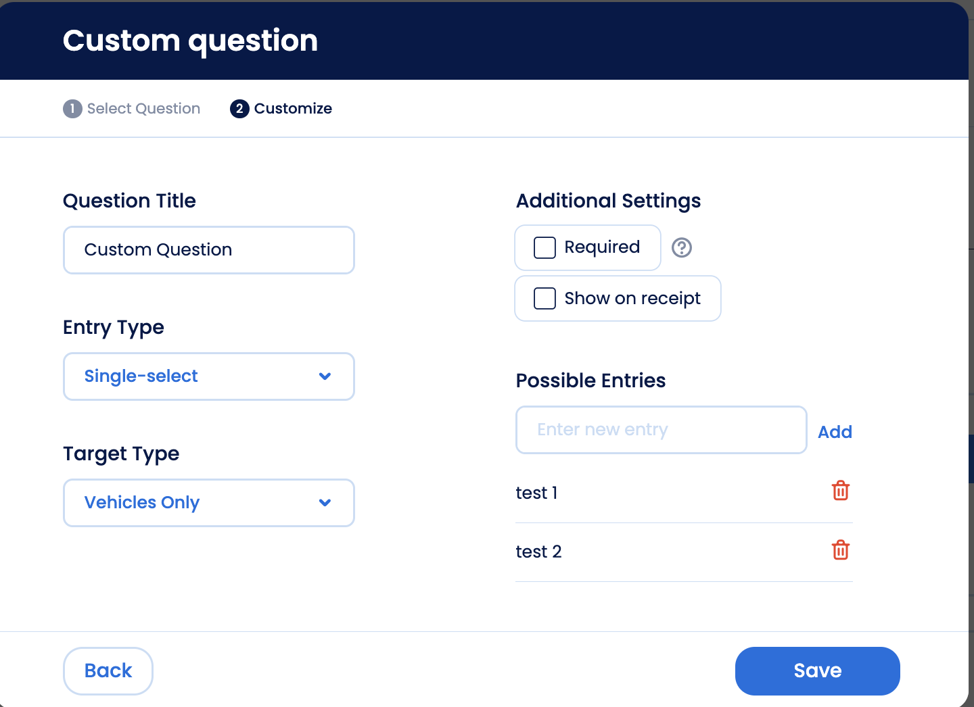Image resolution: width=974 pixels, height=707 pixels.
Task: Delete the test 1 entry with trash icon
Action: tap(840, 491)
